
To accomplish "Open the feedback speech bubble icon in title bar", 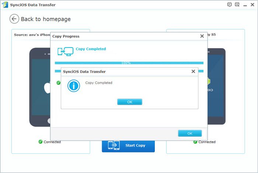I will 229,4.
